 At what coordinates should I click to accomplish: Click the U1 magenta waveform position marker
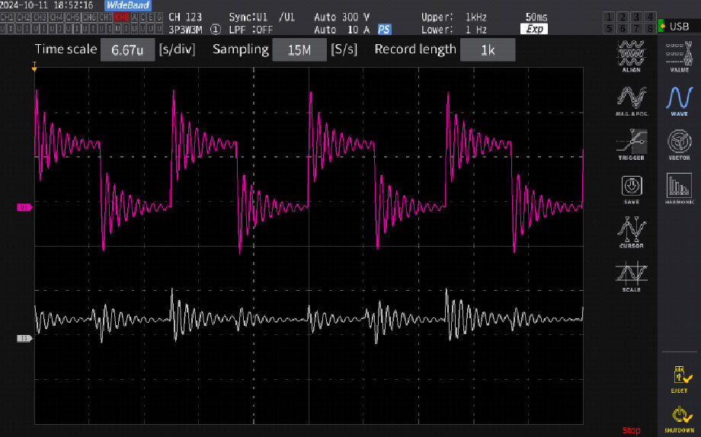pyautogui.click(x=24, y=207)
